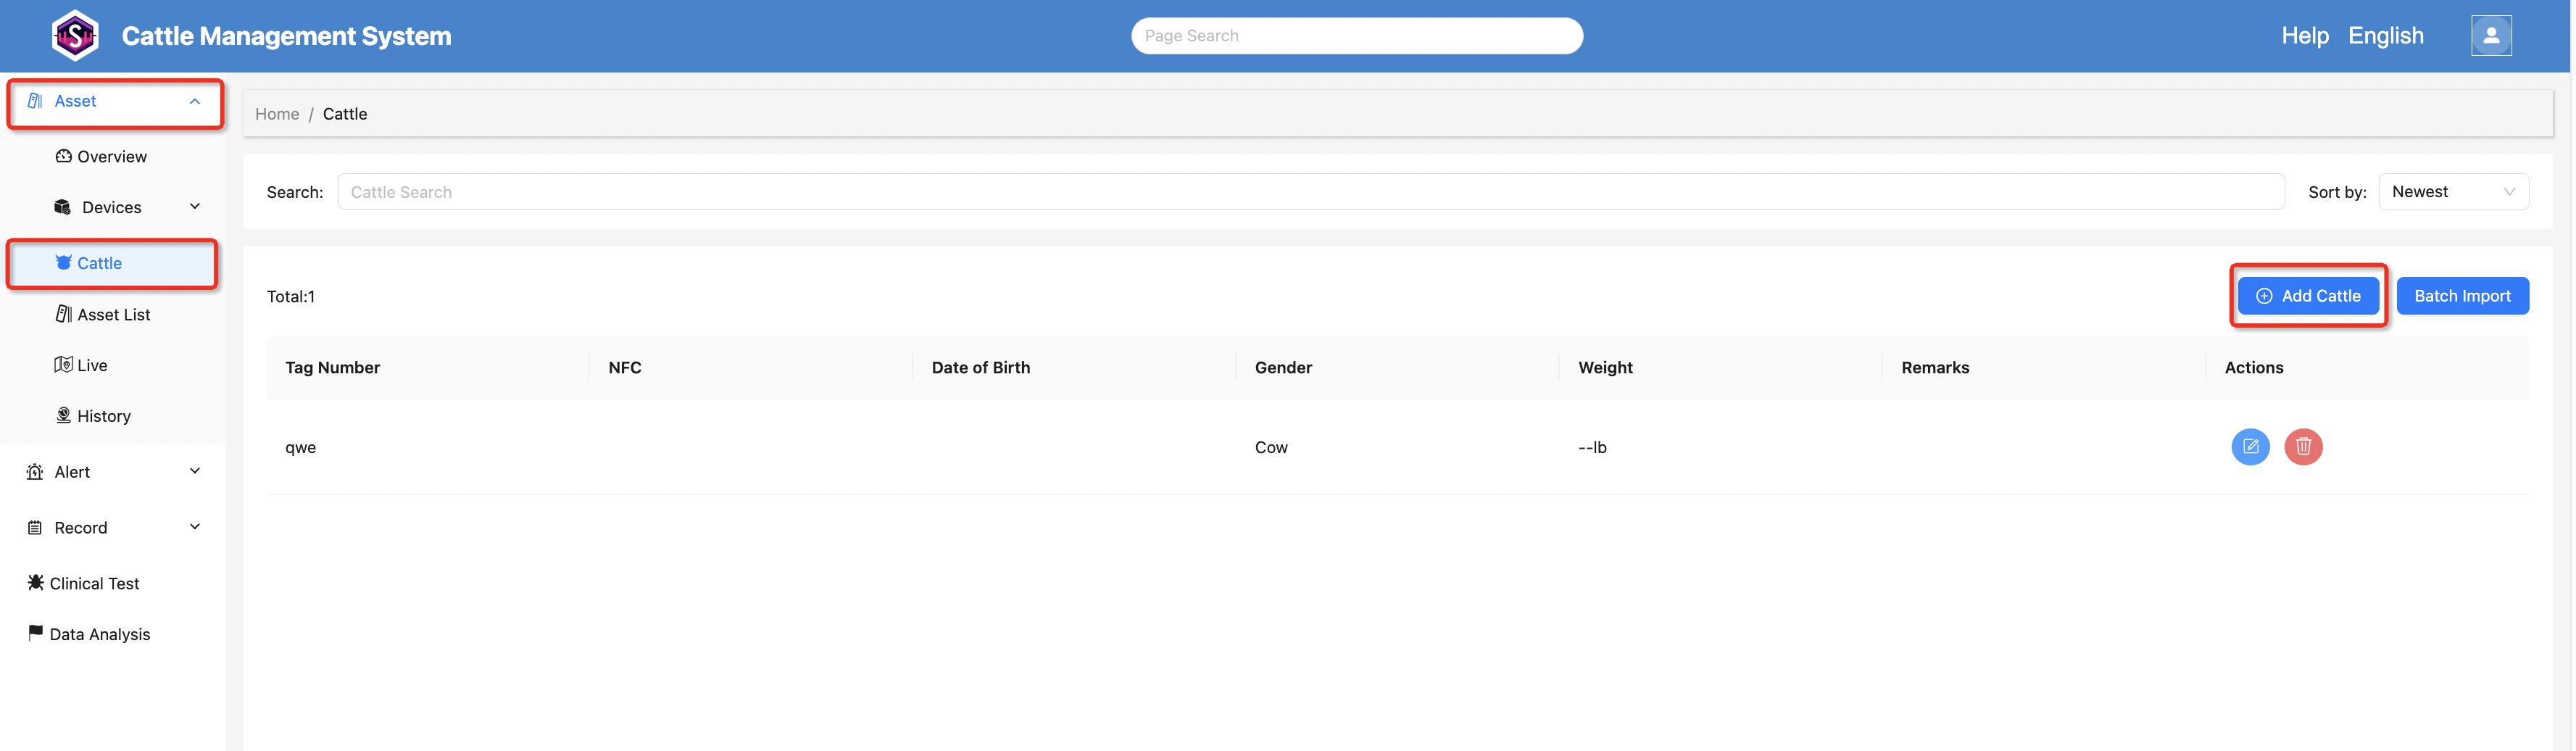Click the Cattle Management System title
The height and width of the screenshot is (751, 2576).
[x=286, y=36]
